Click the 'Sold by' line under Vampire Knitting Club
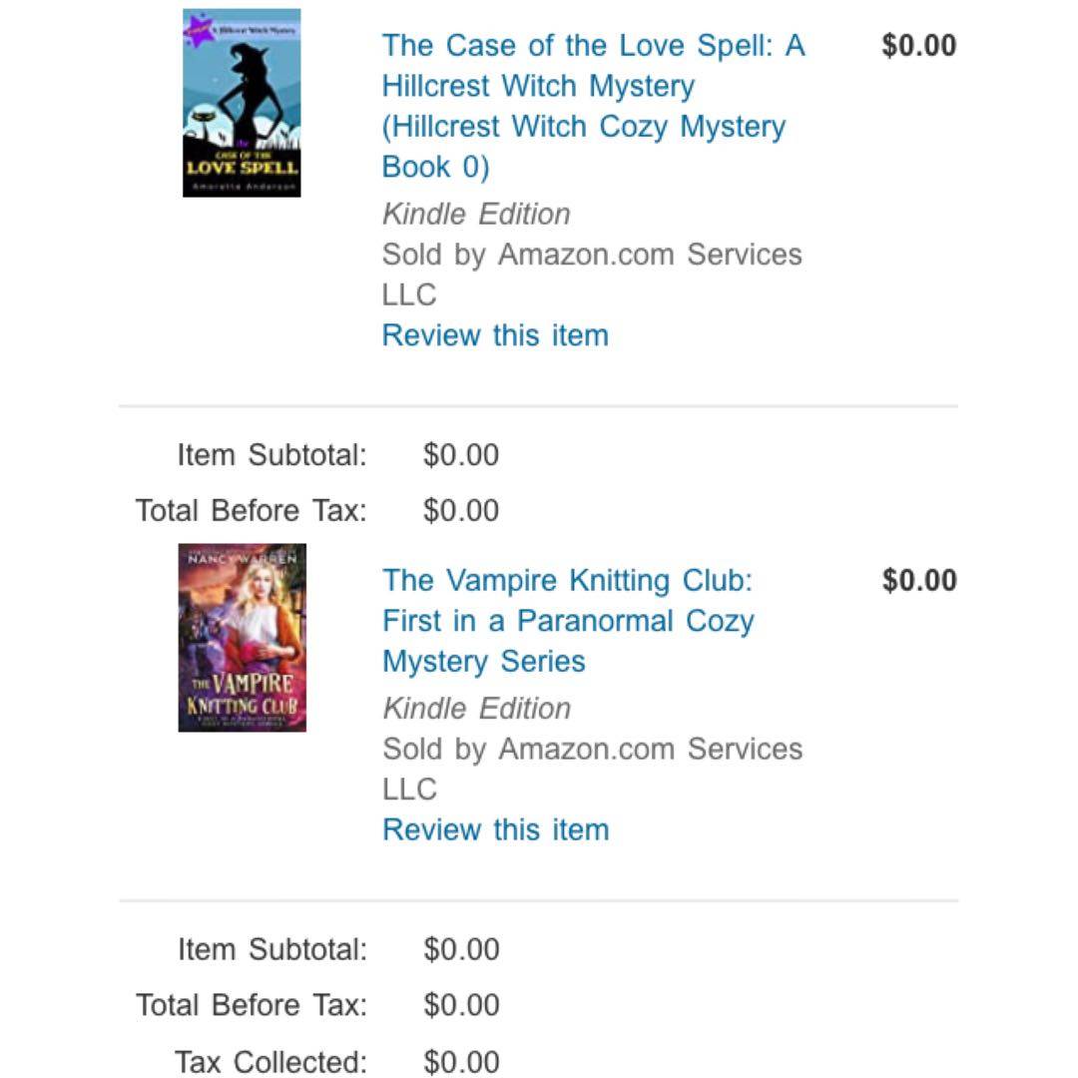1078x1078 pixels. pyautogui.click(x=592, y=750)
